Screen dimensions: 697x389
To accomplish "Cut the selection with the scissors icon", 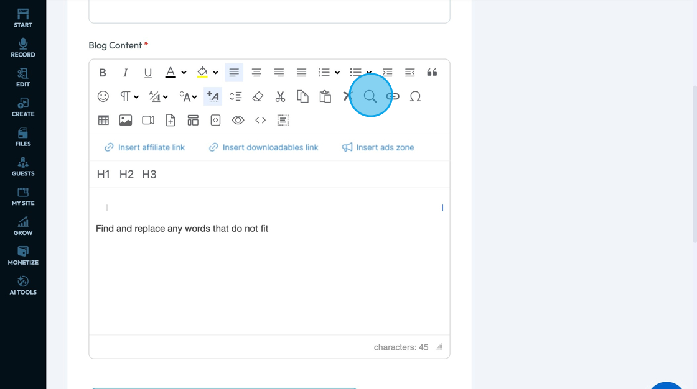I will point(280,96).
